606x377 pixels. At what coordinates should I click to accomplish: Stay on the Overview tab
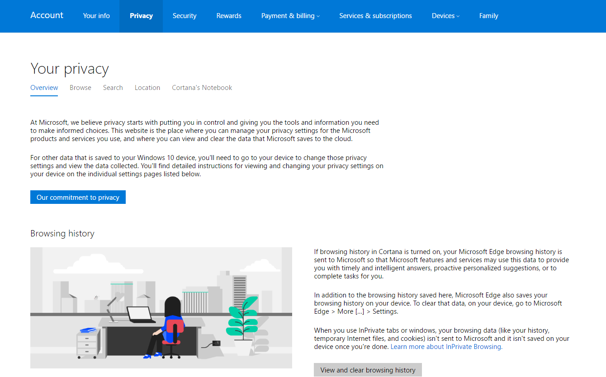[x=44, y=88]
